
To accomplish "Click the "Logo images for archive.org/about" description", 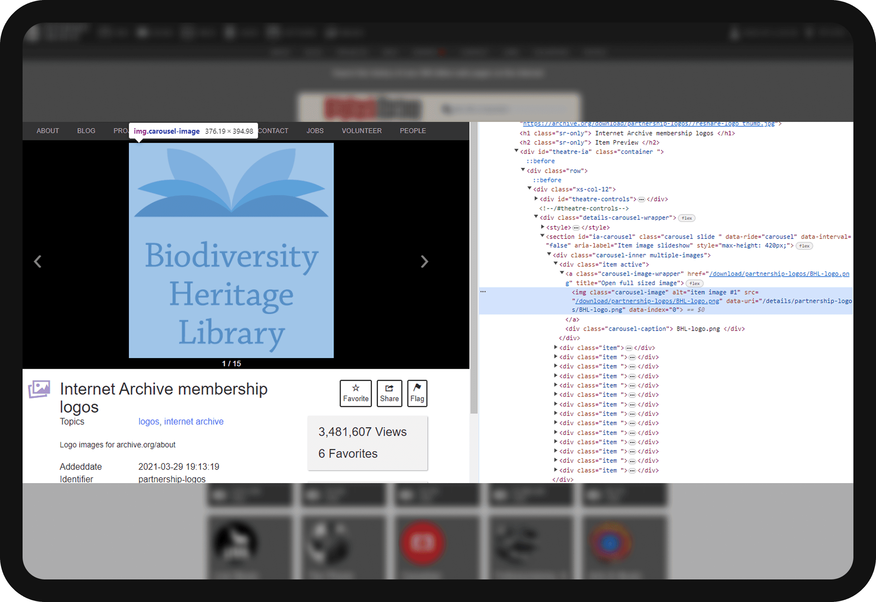I will pos(117,445).
